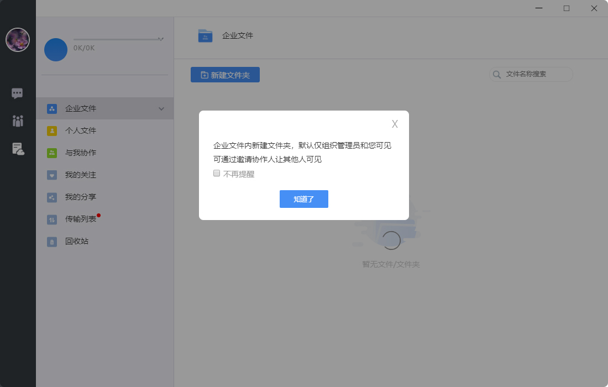Select 我的分享 in the sidebar menu
The width and height of the screenshot is (608, 387).
104,197
